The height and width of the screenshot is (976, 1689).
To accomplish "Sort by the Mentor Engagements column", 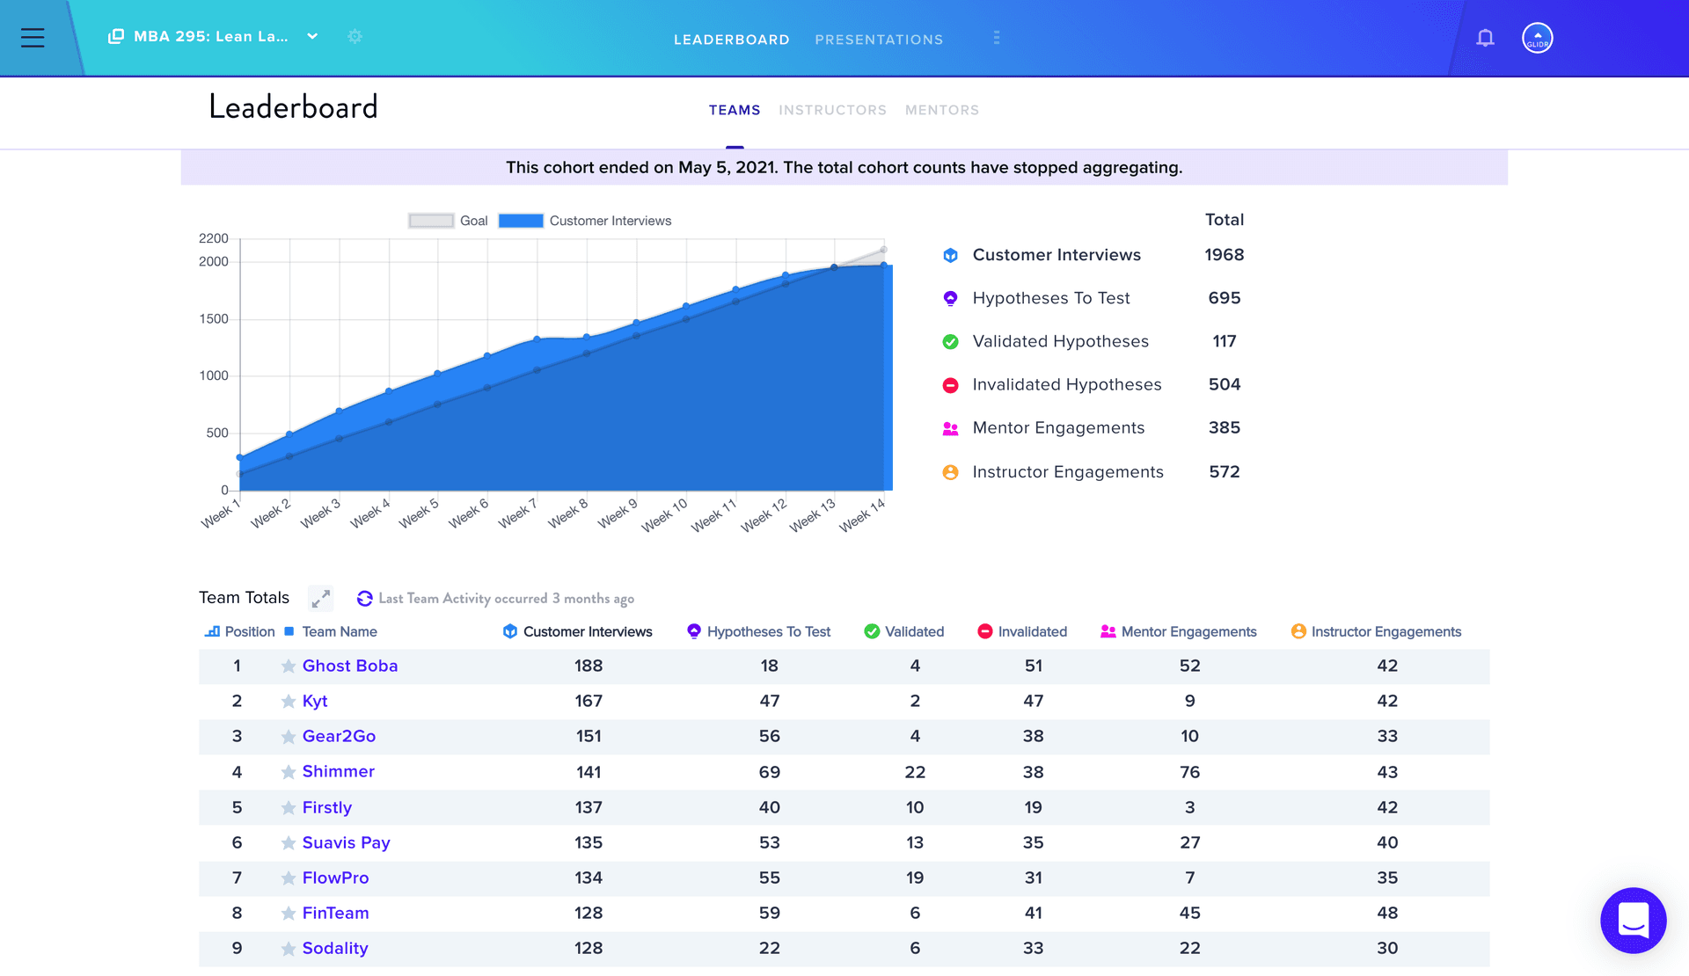I will [1188, 631].
